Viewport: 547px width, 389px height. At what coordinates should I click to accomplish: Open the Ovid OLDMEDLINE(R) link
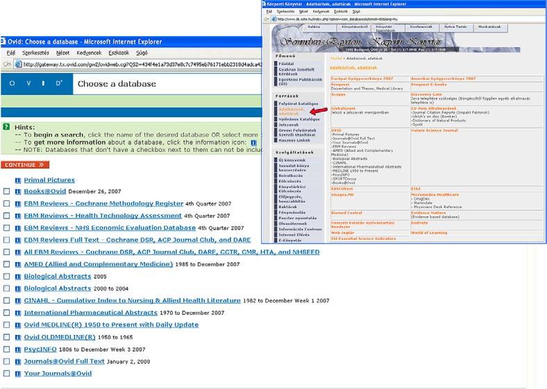pos(60,337)
